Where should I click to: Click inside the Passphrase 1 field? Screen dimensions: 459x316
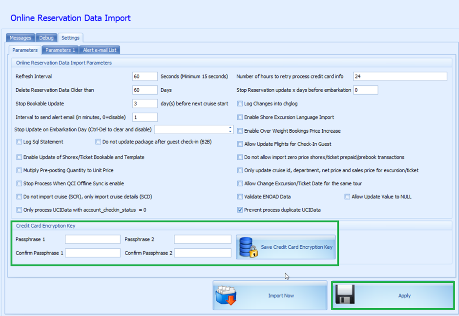tap(92, 239)
